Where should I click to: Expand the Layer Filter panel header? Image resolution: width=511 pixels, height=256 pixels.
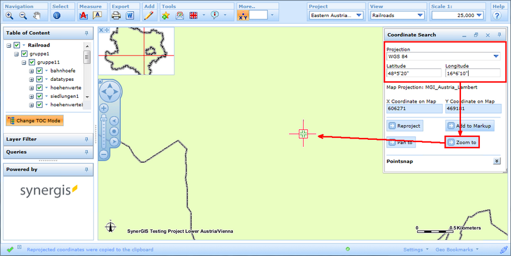point(48,140)
